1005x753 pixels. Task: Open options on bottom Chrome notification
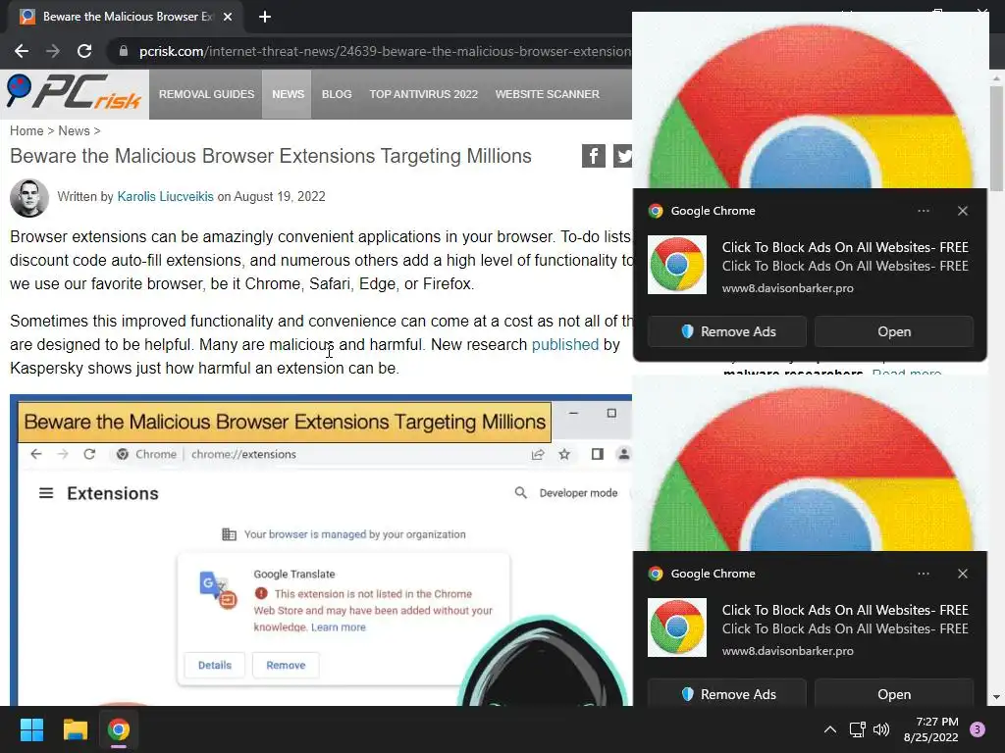923,574
